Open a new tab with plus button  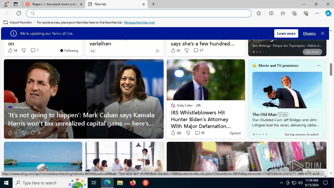(x=153, y=4)
